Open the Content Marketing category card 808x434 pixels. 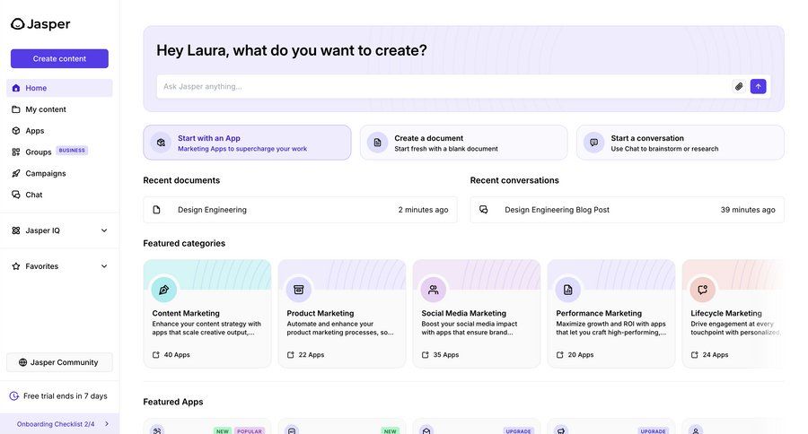(x=207, y=314)
